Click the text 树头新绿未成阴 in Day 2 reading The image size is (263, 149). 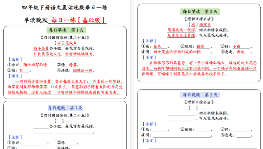tap(213, 30)
